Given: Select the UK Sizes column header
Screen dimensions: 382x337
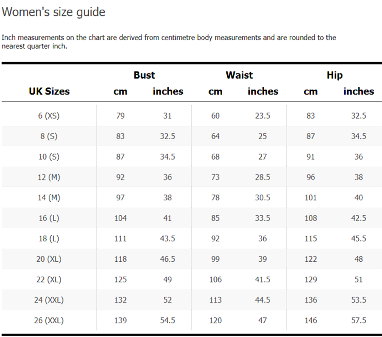Looking at the screenshot, I should pos(49,91).
